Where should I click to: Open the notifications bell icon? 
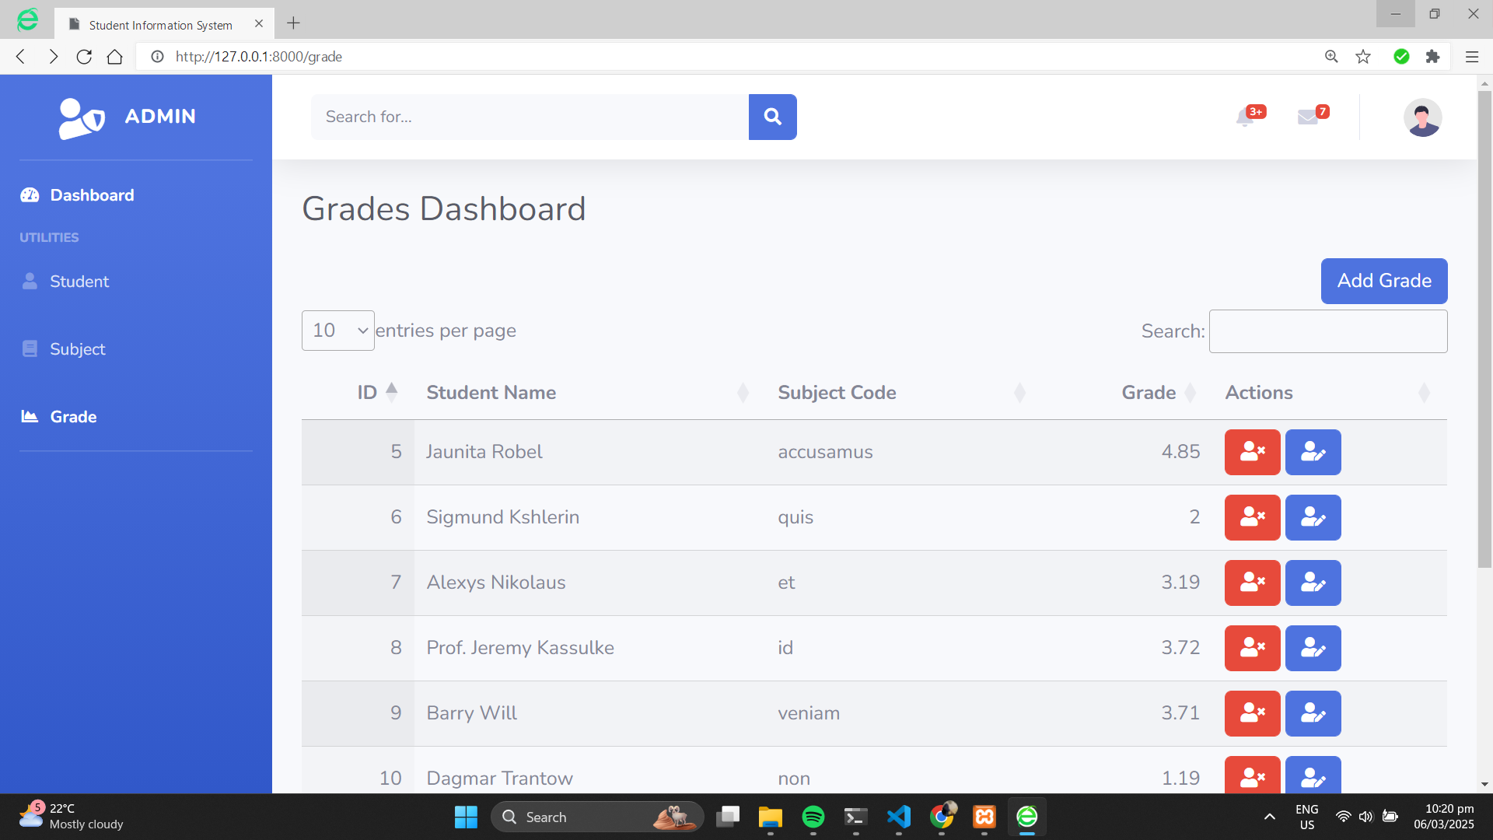tap(1245, 117)
